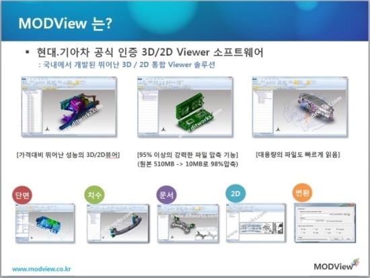Open the 단면 section view thumbnail

45,223
